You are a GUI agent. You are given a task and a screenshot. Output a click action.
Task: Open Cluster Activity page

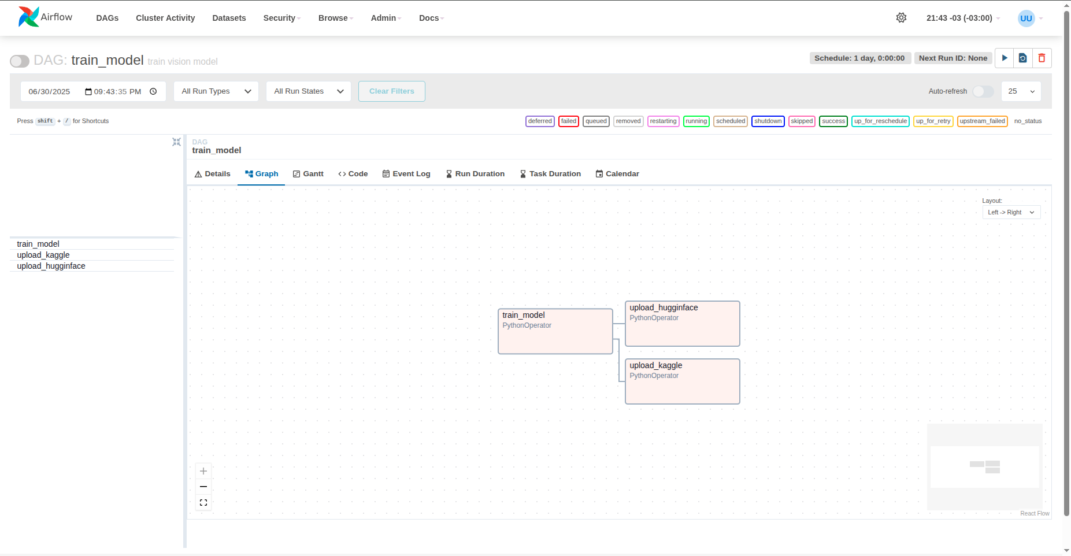coord(165,18)
